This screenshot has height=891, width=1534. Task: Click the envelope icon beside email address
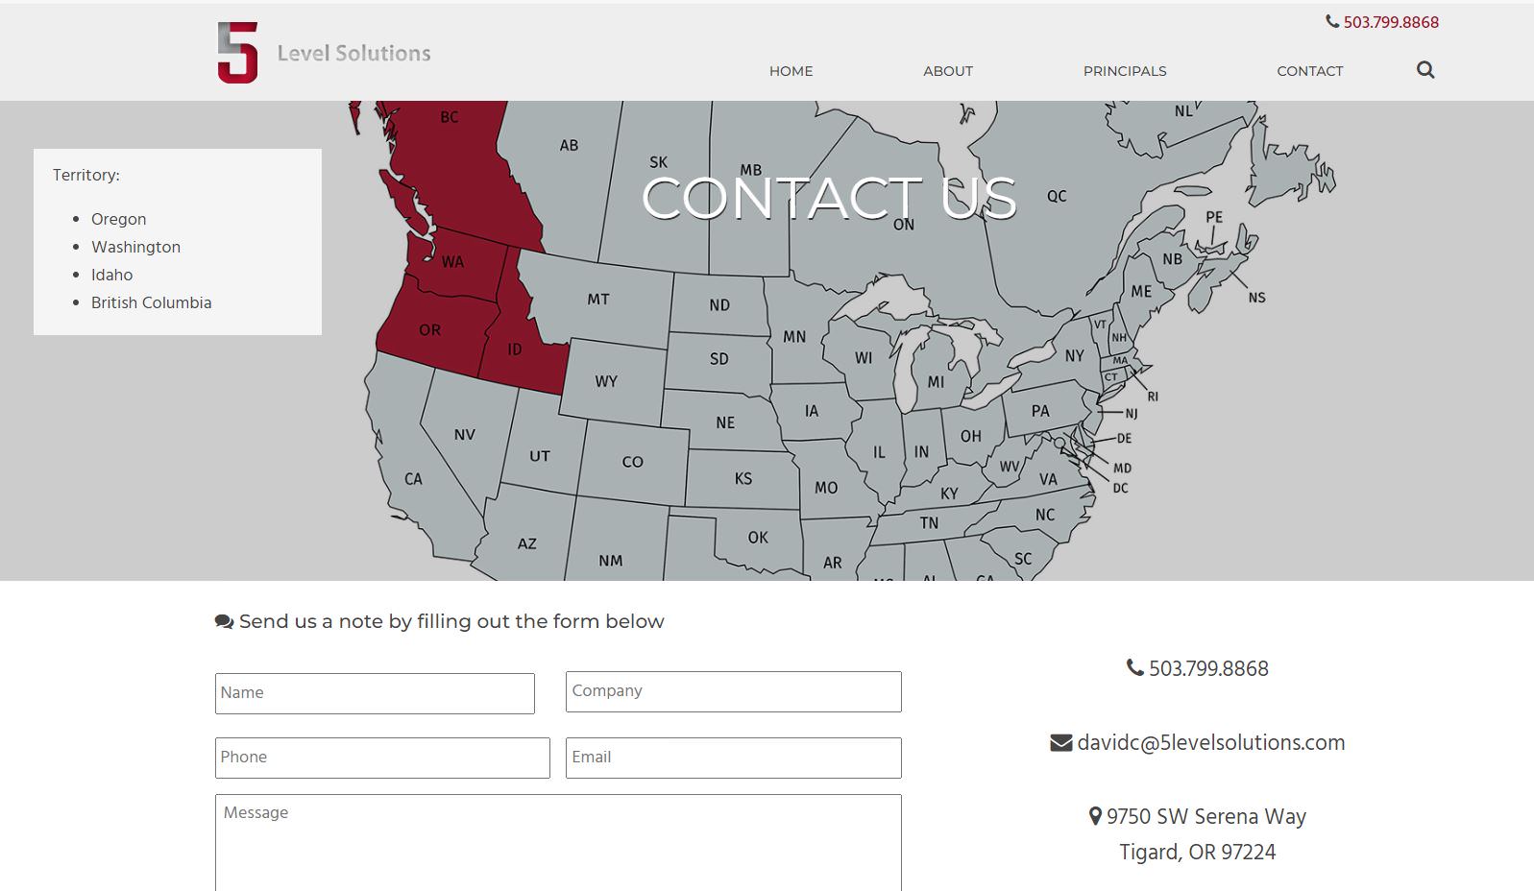pos(1061,743)
